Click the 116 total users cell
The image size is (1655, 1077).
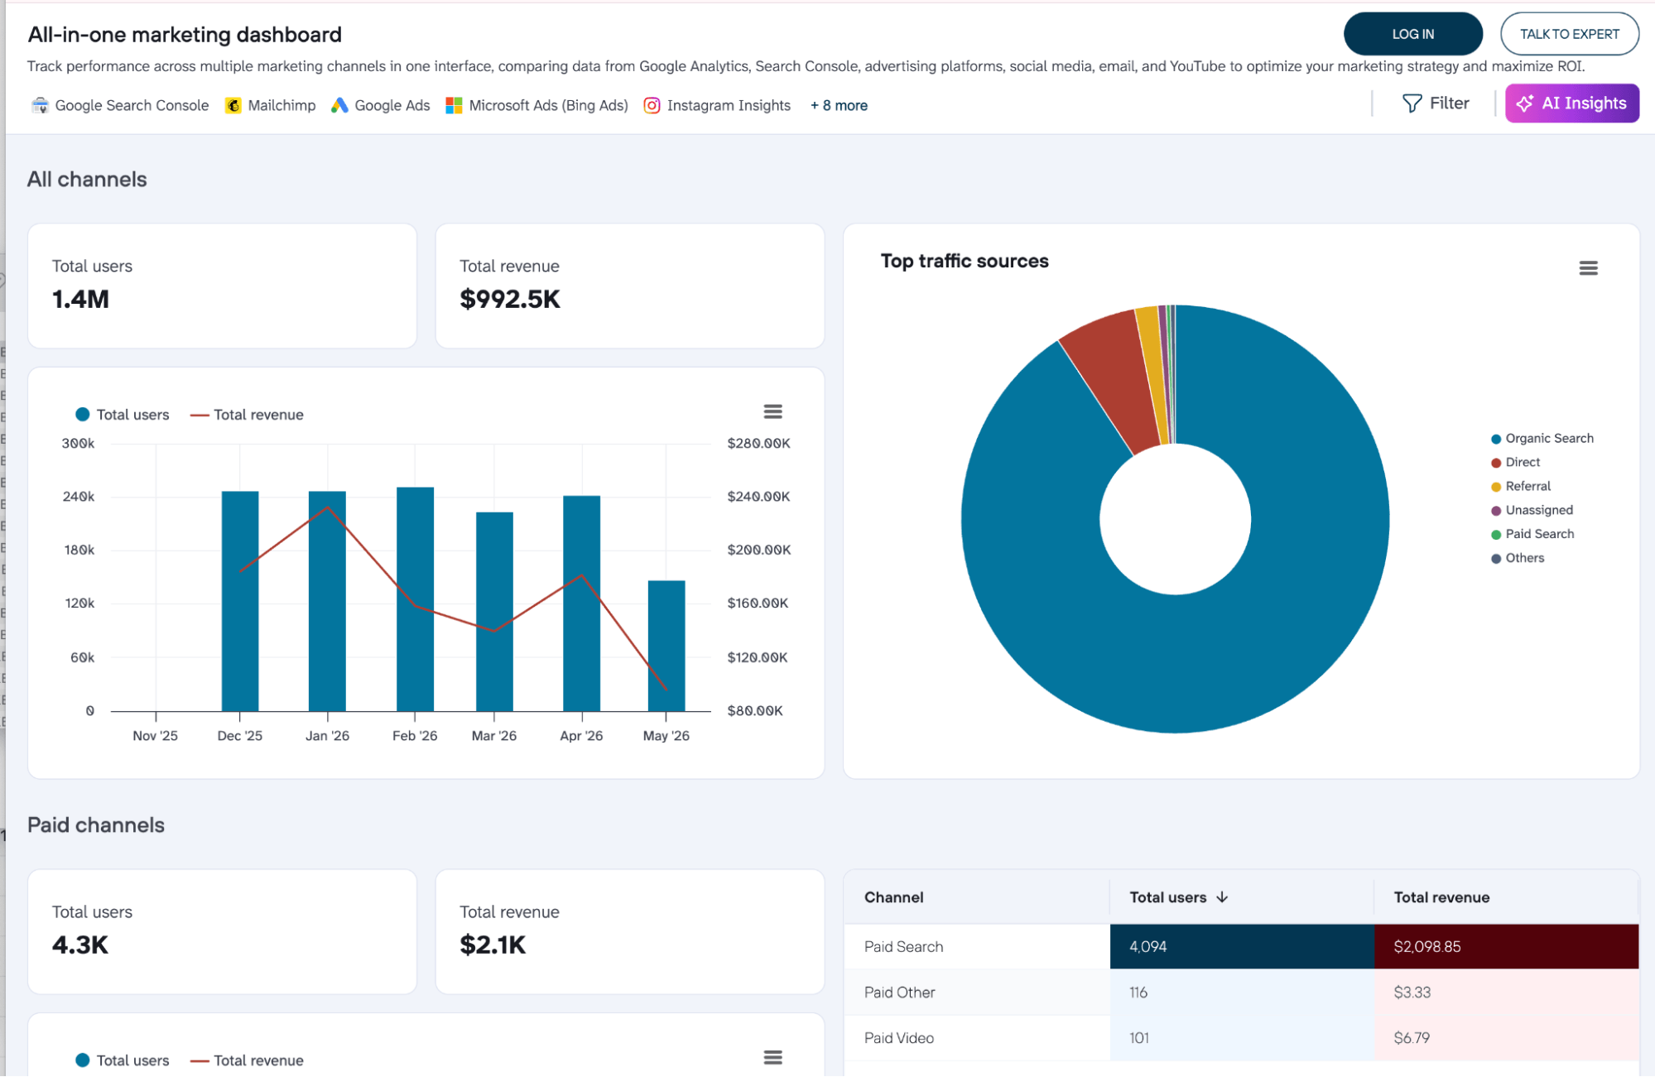(1242, 992)
